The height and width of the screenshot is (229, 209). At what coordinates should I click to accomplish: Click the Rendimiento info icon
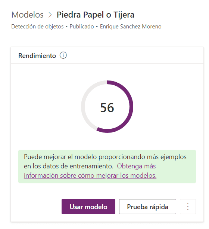tap(63, 55)
